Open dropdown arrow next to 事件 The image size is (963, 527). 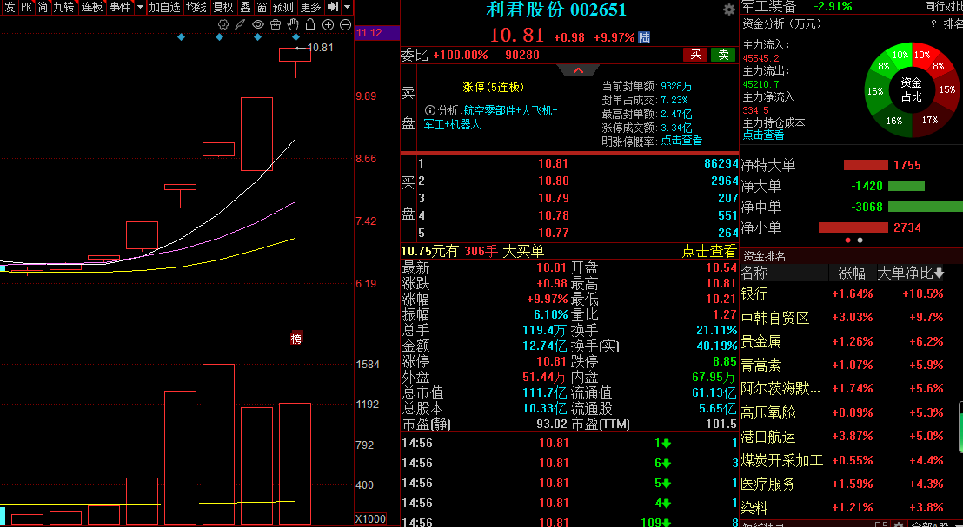[x=140, y=7]
